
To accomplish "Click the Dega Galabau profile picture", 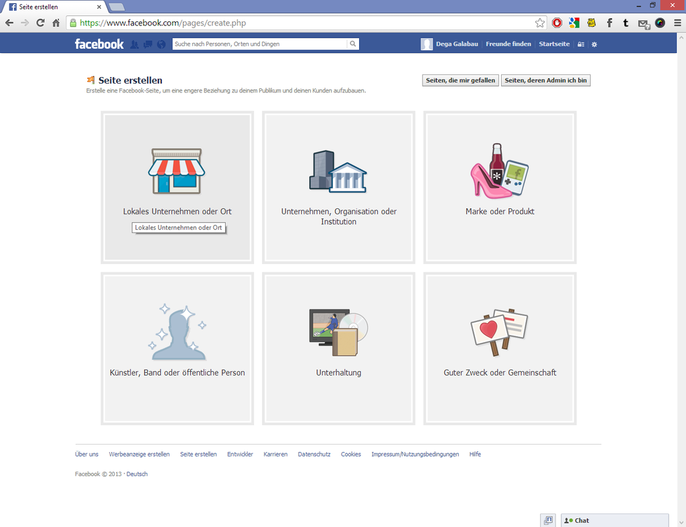I will click(427, 44).
